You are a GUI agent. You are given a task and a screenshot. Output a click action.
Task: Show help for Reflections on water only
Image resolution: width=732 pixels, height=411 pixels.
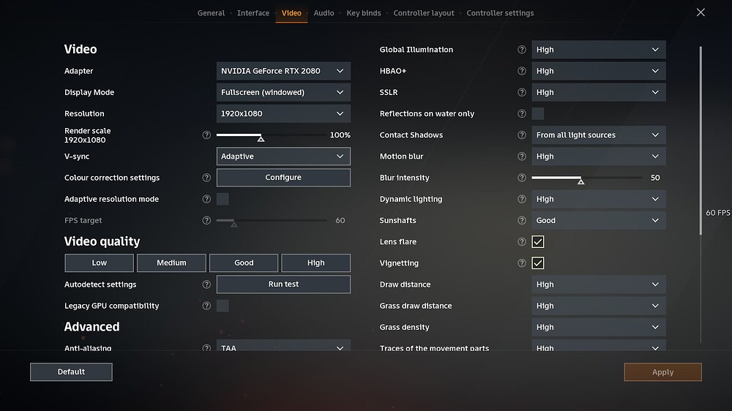[x=522, y=113]
